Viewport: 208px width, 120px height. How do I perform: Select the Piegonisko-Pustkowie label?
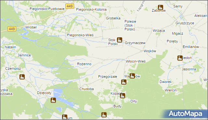47,9
